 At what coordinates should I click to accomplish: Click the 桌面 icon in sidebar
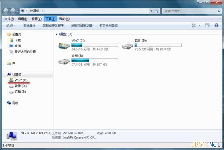(x=11, y=46)
